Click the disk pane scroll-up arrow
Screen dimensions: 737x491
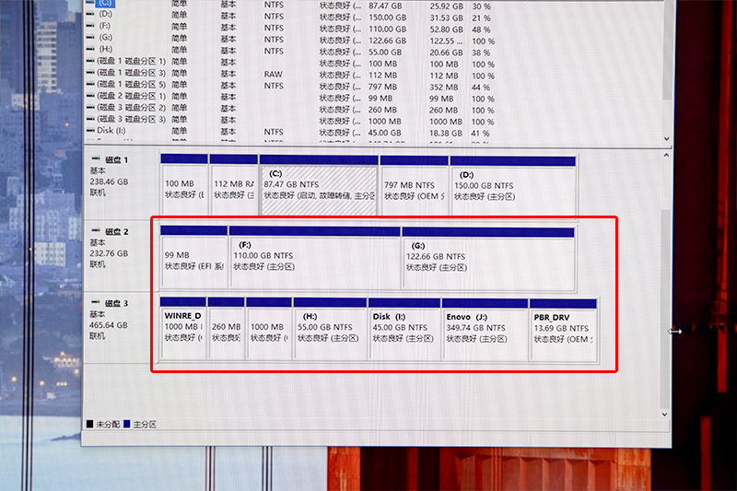pyautogui.click(x=665, y=155)
